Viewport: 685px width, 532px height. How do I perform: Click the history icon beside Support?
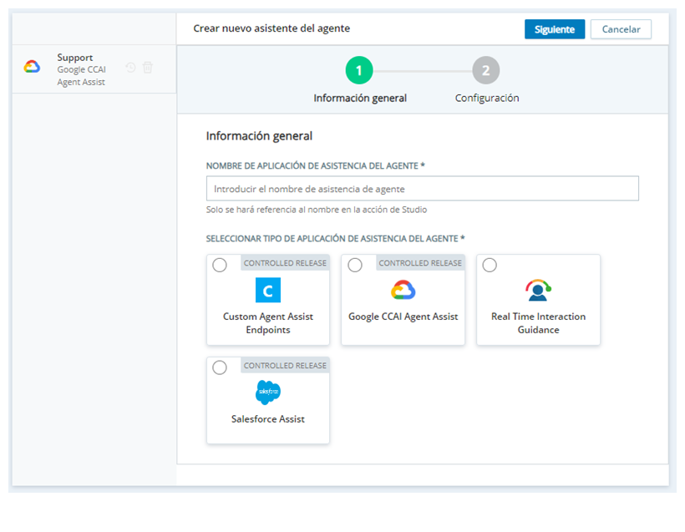pos(130,68)
